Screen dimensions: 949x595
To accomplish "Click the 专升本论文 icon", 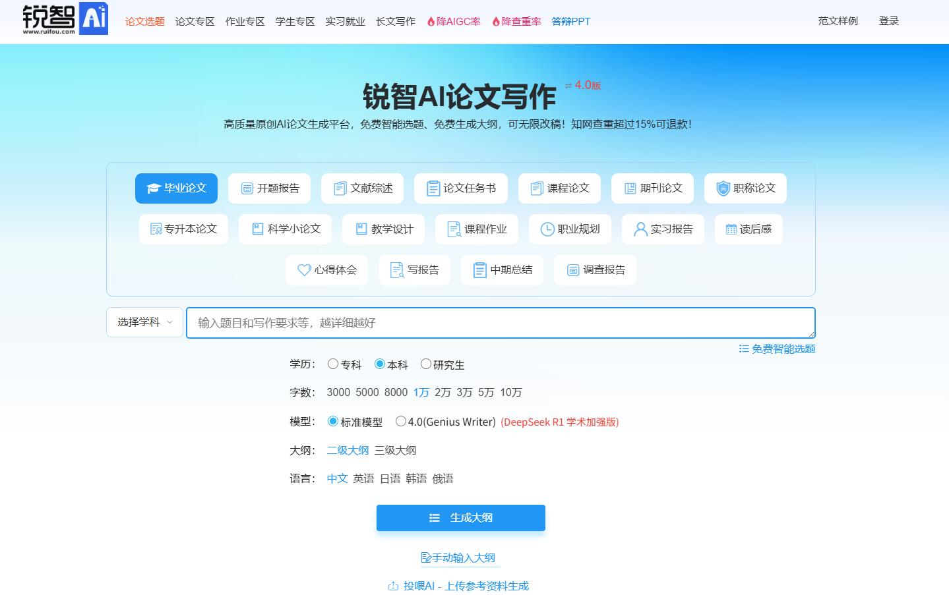I will (156, 229).
